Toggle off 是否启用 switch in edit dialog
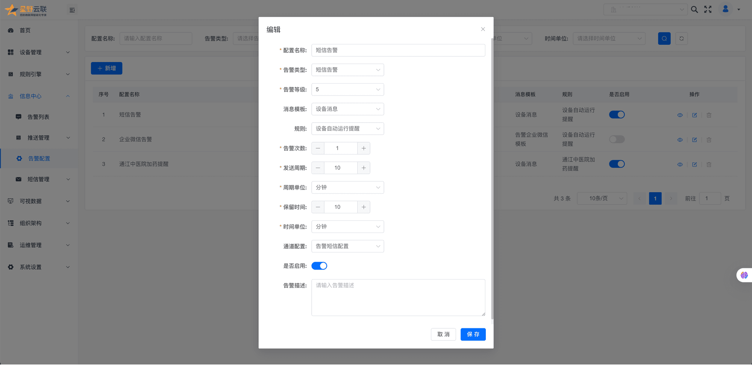 (x=319, y=266)
